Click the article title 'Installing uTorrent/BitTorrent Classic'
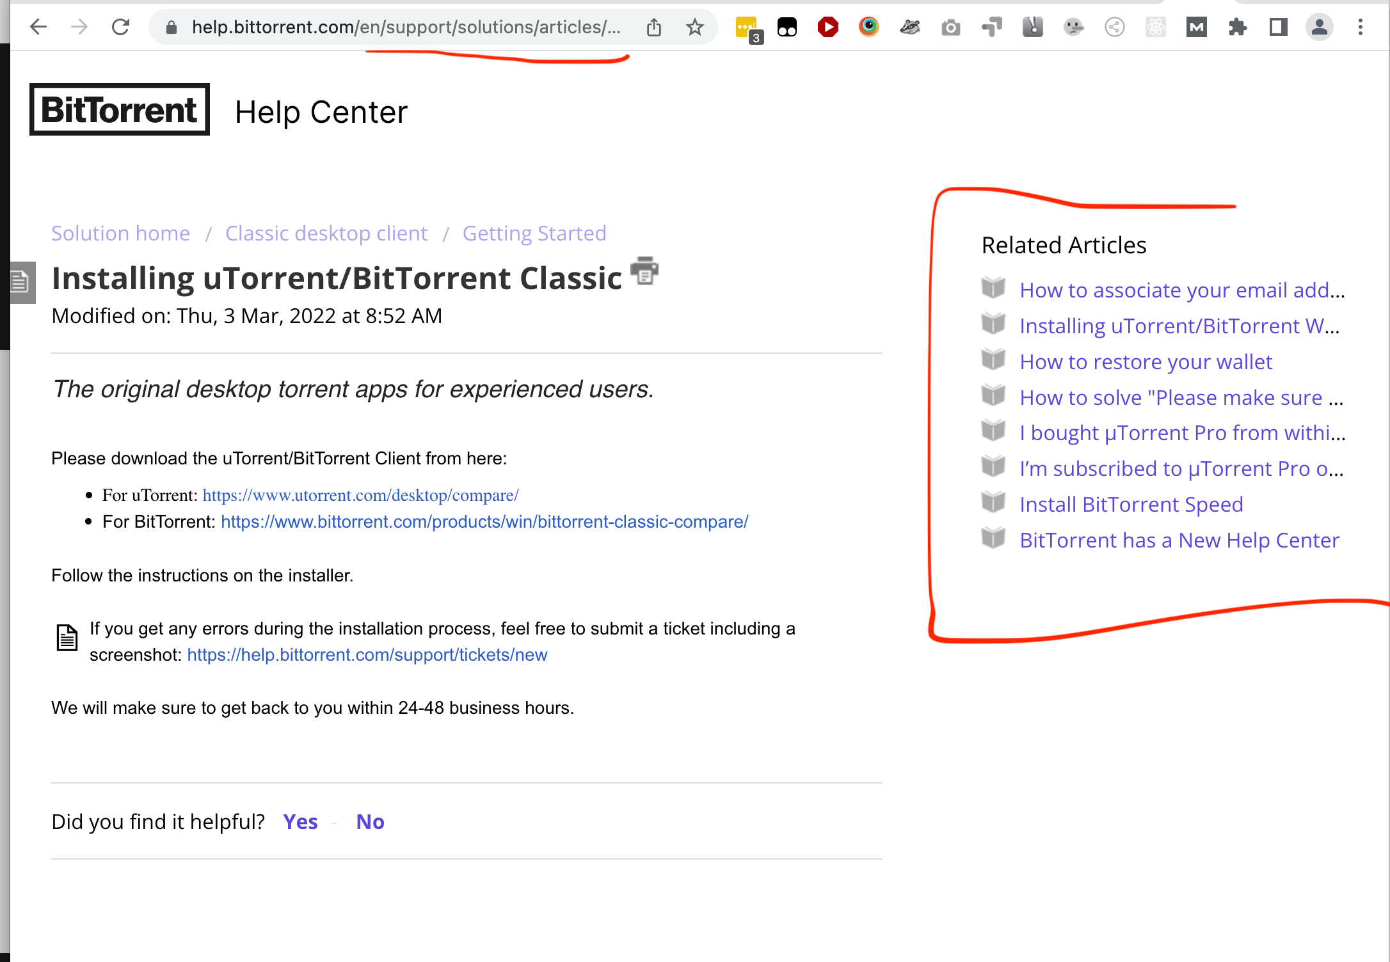The height and width of the screenshot is (962, 1390). tap(337, 279)
